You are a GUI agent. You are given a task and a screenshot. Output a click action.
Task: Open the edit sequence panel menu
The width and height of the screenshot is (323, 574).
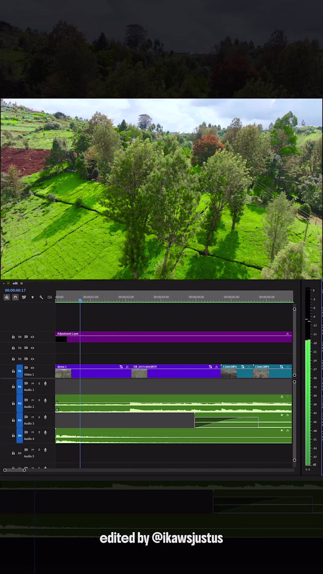(21, 283)
